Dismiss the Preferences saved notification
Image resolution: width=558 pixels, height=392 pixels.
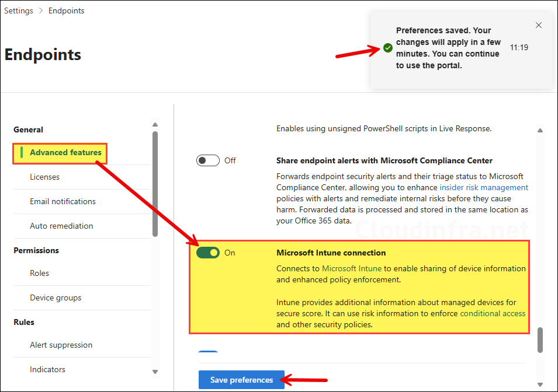(539, 25)
